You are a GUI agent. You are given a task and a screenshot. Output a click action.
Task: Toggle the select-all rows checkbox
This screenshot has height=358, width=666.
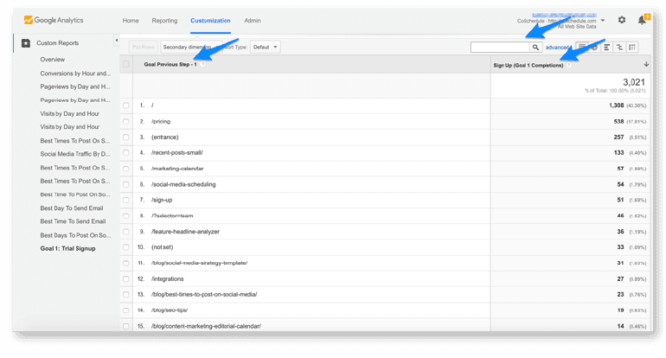(x=126, y=64)
